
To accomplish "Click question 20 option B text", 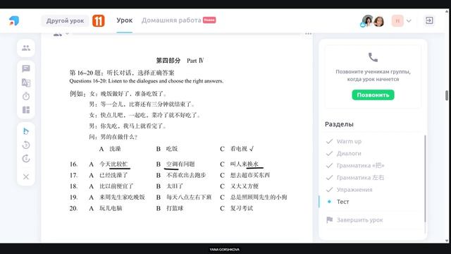I will pyautogui.click(x=175, y=208).
